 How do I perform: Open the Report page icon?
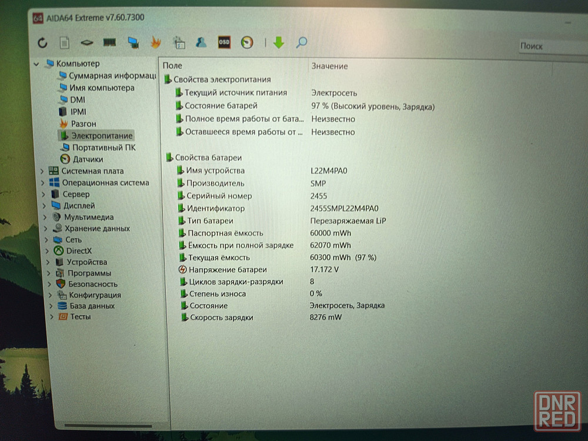pyautogui.click(x=64, y=42)
